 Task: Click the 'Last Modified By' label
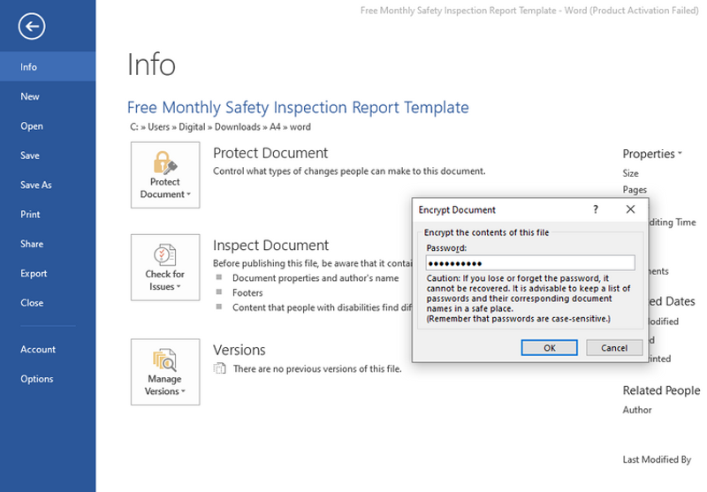tap(657, 459)
